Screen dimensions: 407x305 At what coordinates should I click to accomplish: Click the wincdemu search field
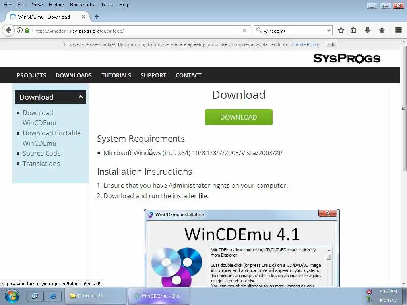click(294, 31)
